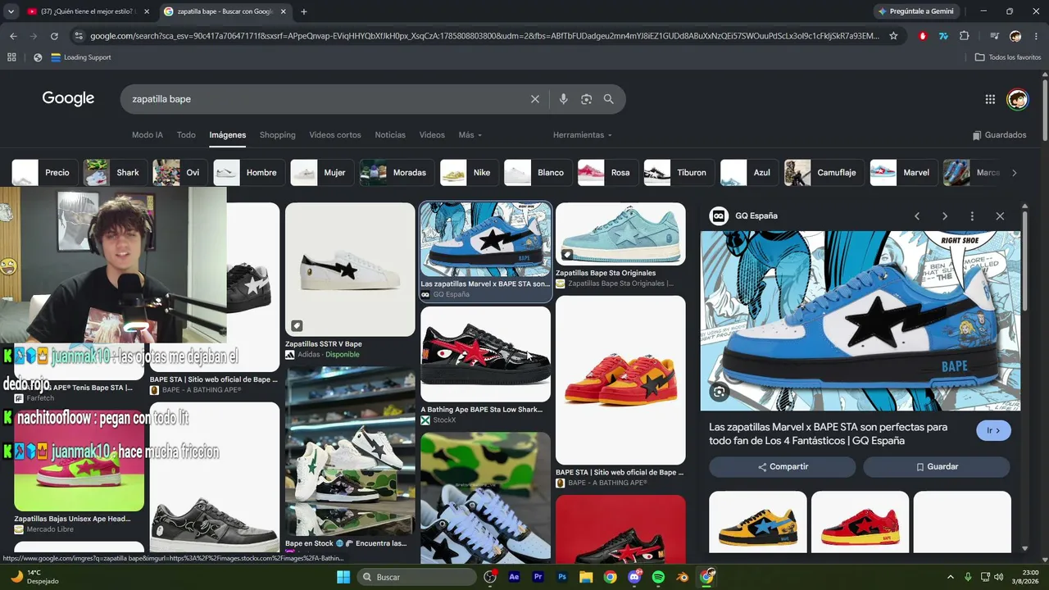
Task: Open Chrome's three-dot menu
Action: [1035, 36]
